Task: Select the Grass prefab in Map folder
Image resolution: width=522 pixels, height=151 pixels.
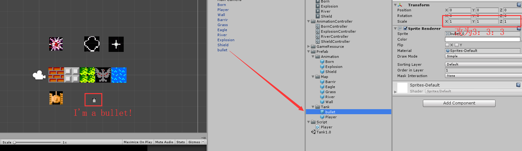Action: [x=330, y=92]
